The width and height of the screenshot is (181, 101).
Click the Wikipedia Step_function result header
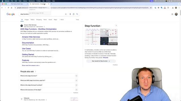click(34, 99)
